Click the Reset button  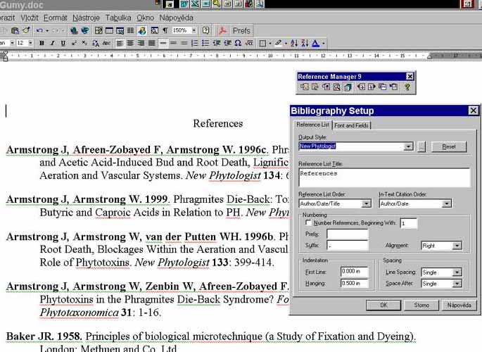tap(449, 146)
